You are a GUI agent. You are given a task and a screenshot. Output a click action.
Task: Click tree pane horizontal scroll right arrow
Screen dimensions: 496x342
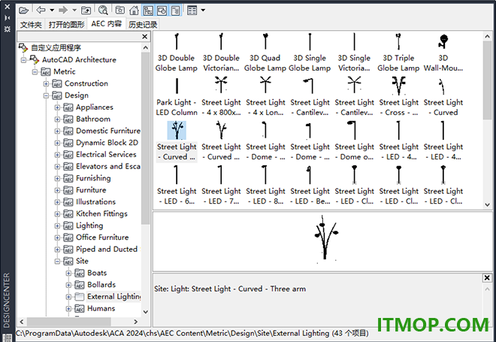[x=136, y=322]
